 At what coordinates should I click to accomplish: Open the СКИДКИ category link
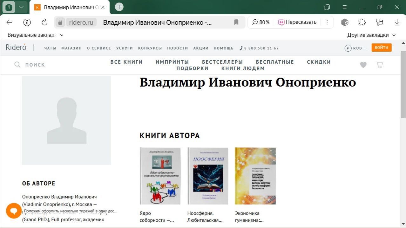click(319, 62)
